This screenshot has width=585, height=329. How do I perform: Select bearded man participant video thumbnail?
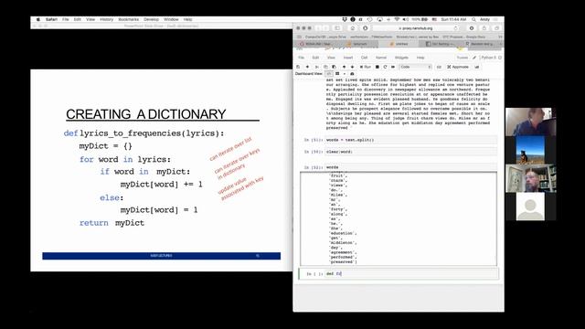click(531, 178)
